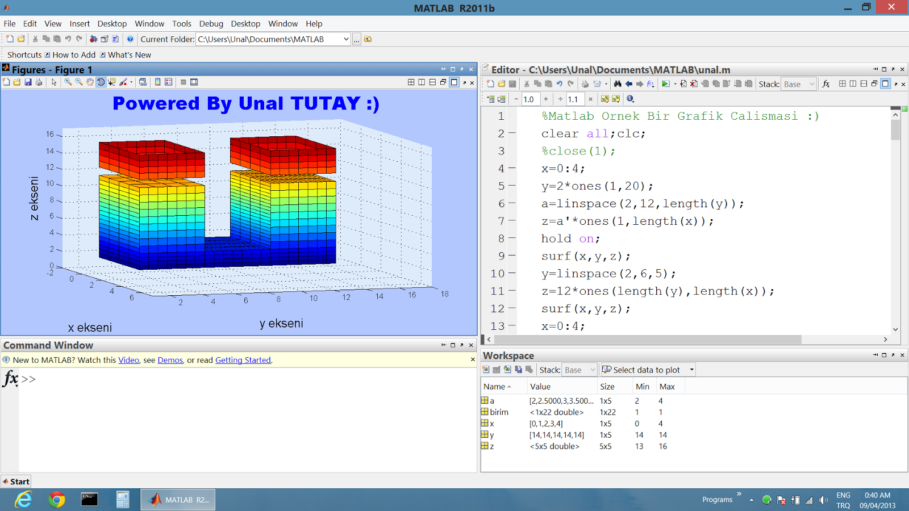Viewport: 909px width, 511px height.
Task: Open the Help menu
Action: (x=314, y=24)
